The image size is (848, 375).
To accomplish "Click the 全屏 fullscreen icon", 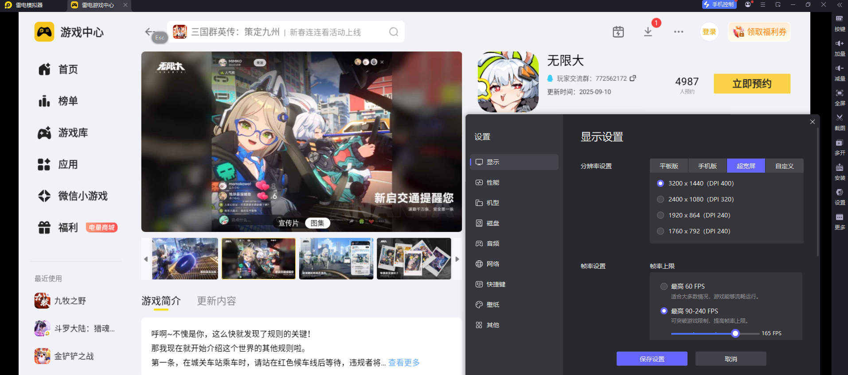I will click(x=840, y=97).
